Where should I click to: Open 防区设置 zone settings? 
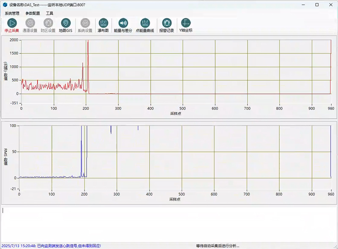pos(48,23)
